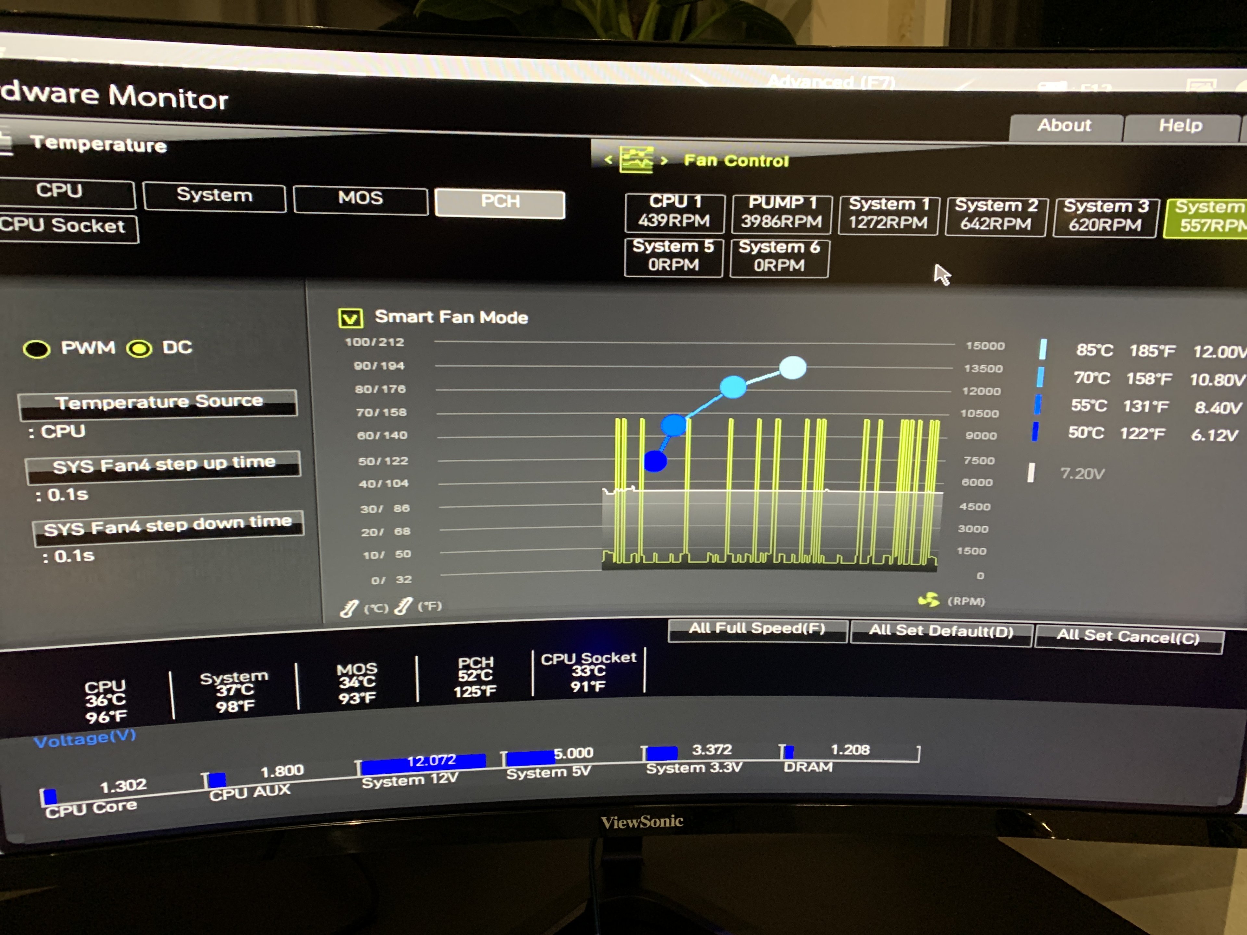This screenshot has height=935, width=1247.
Task: Click the 70°C fan curve point
Action: pyautogui.click(x=733, y=387)
